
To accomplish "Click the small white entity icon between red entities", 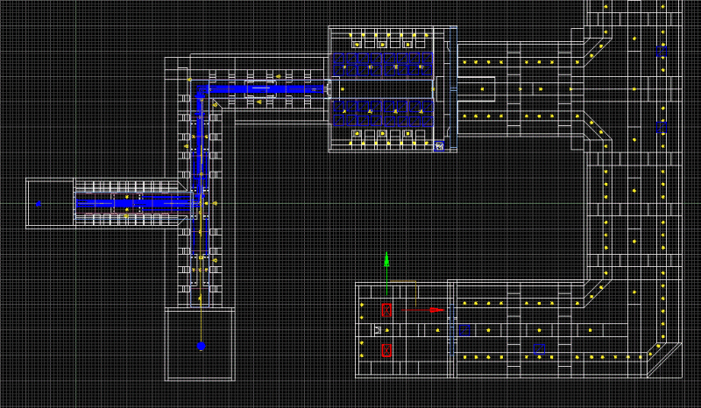I will pyautogui.click(x=378, y=330).
